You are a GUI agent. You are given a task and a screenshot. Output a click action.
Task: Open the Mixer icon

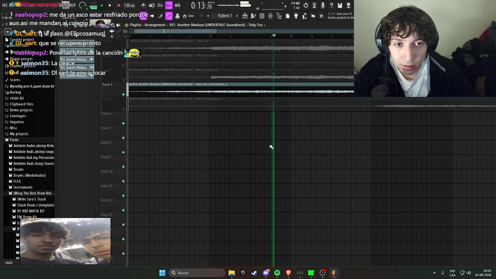(270, 16)
